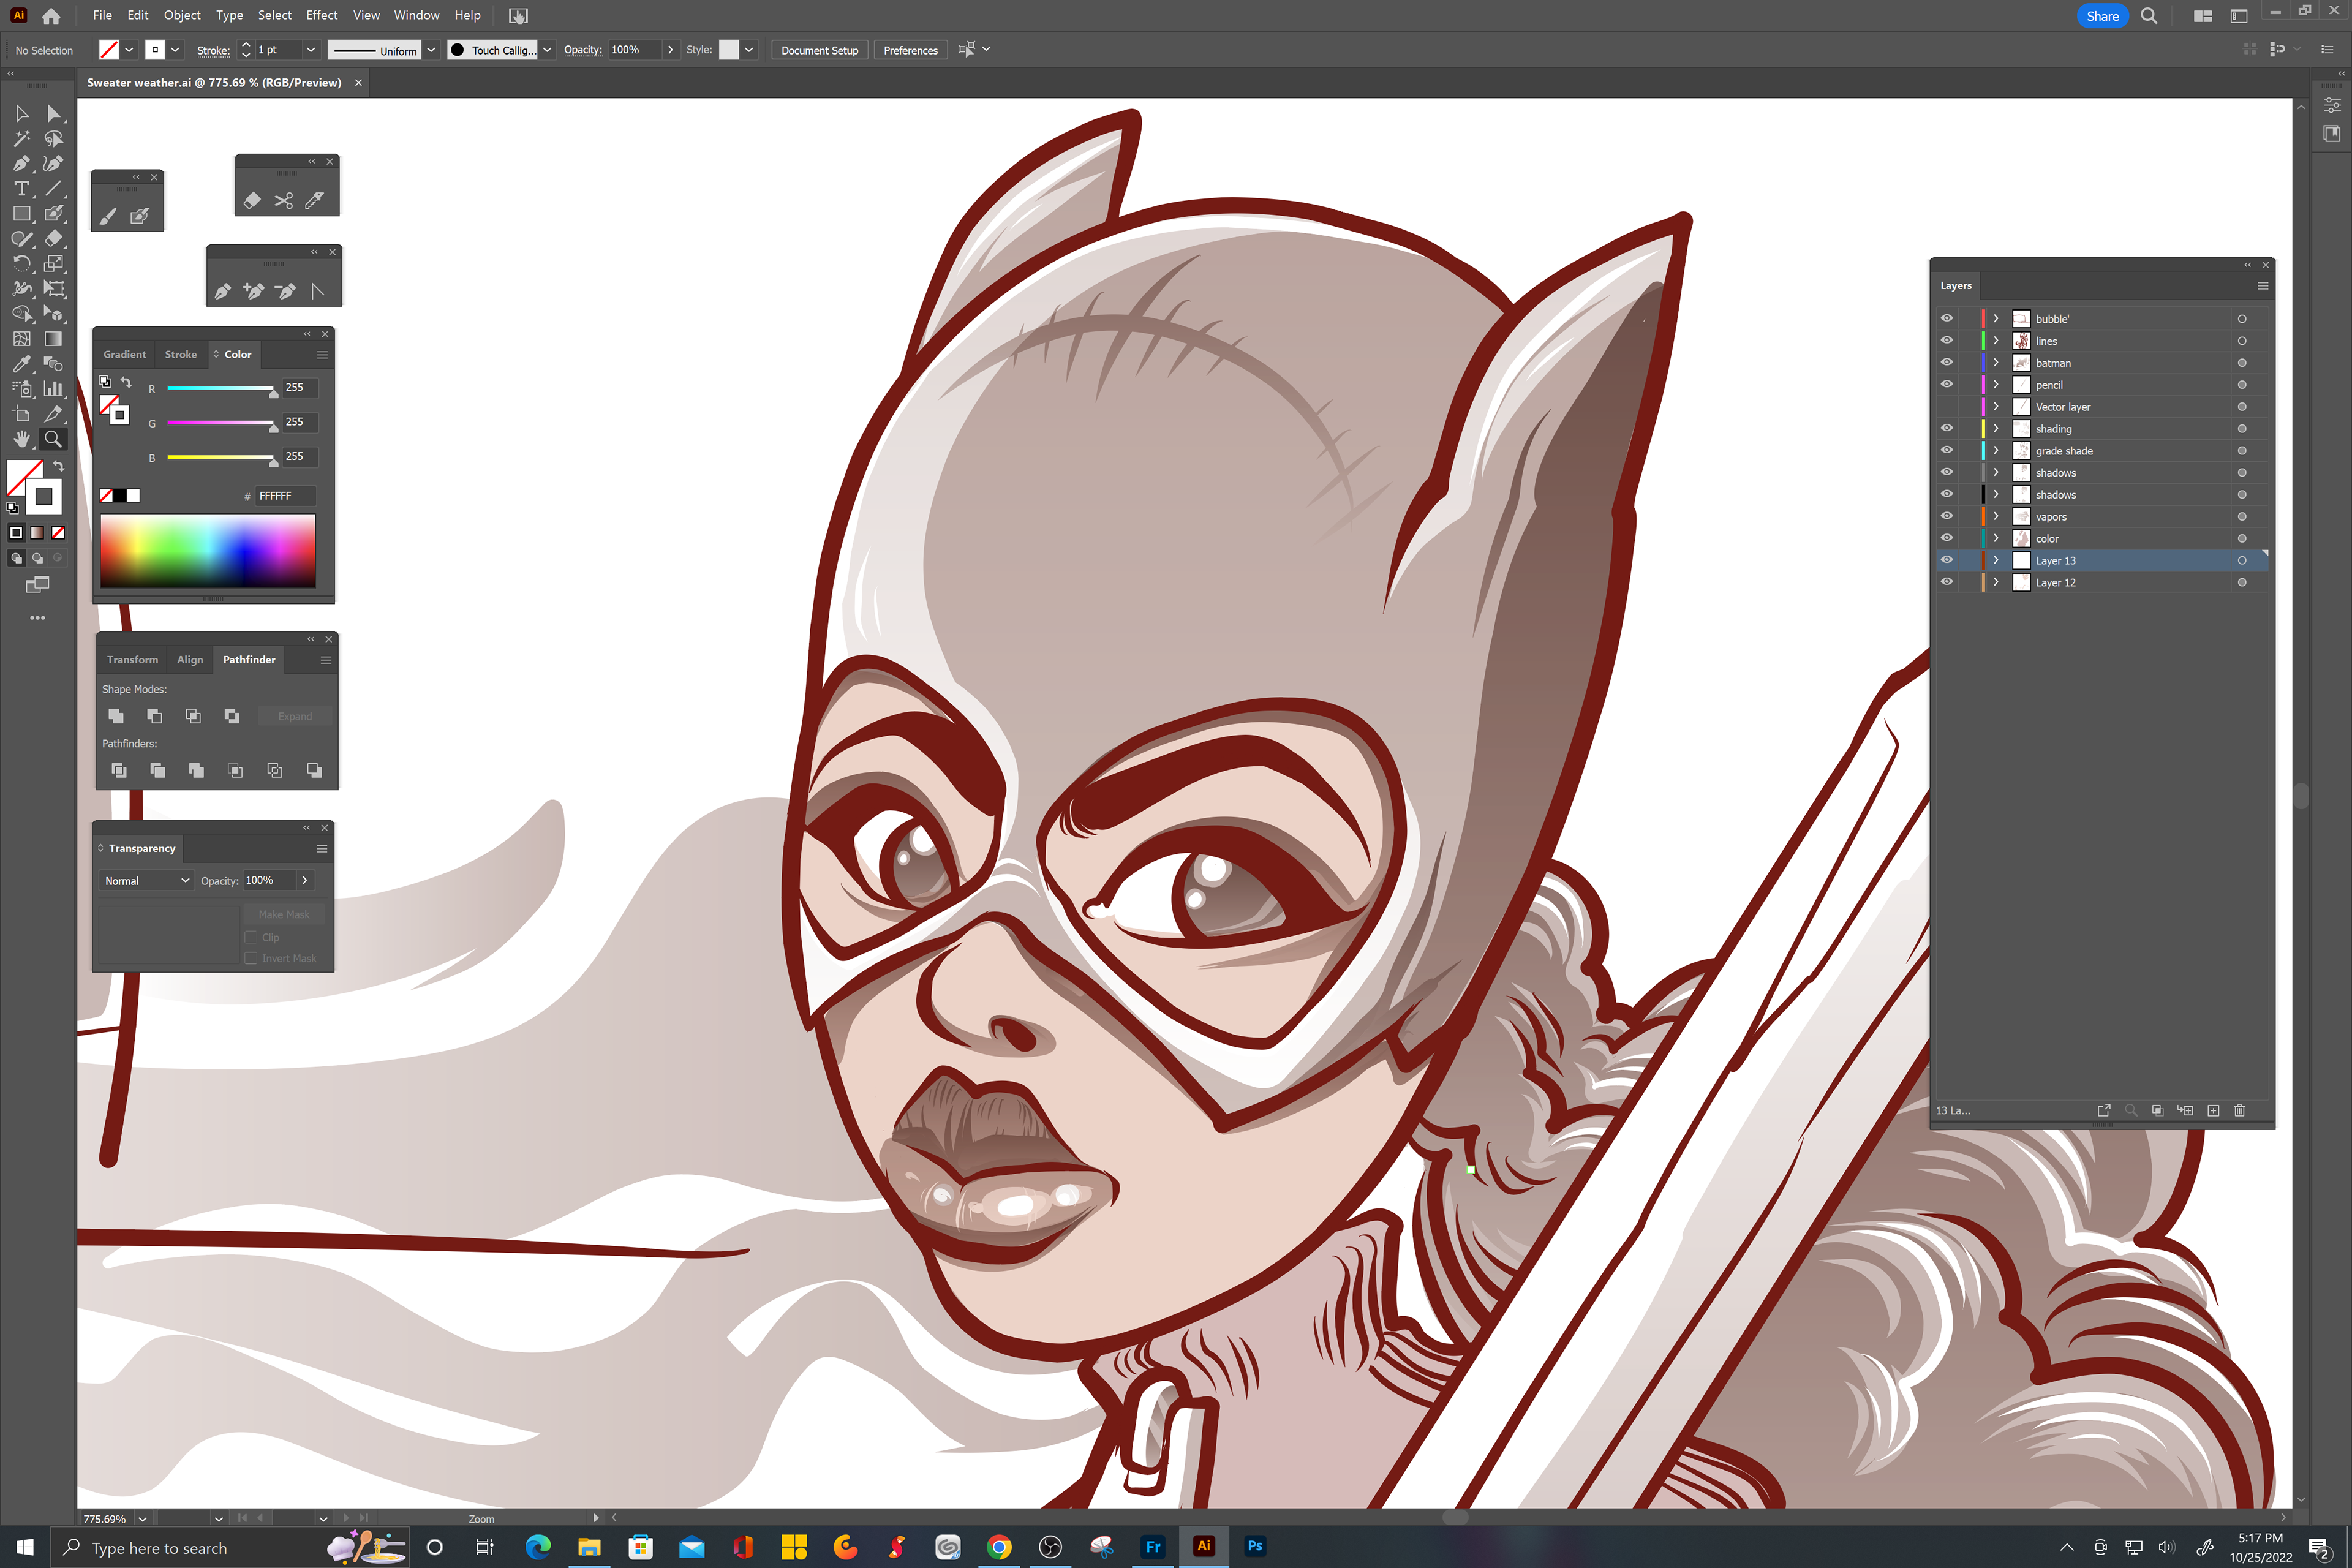The width and height of the screenshot is (2352, 1568).
Task: Click the Document Setup button
Action: tap(819, 50)
